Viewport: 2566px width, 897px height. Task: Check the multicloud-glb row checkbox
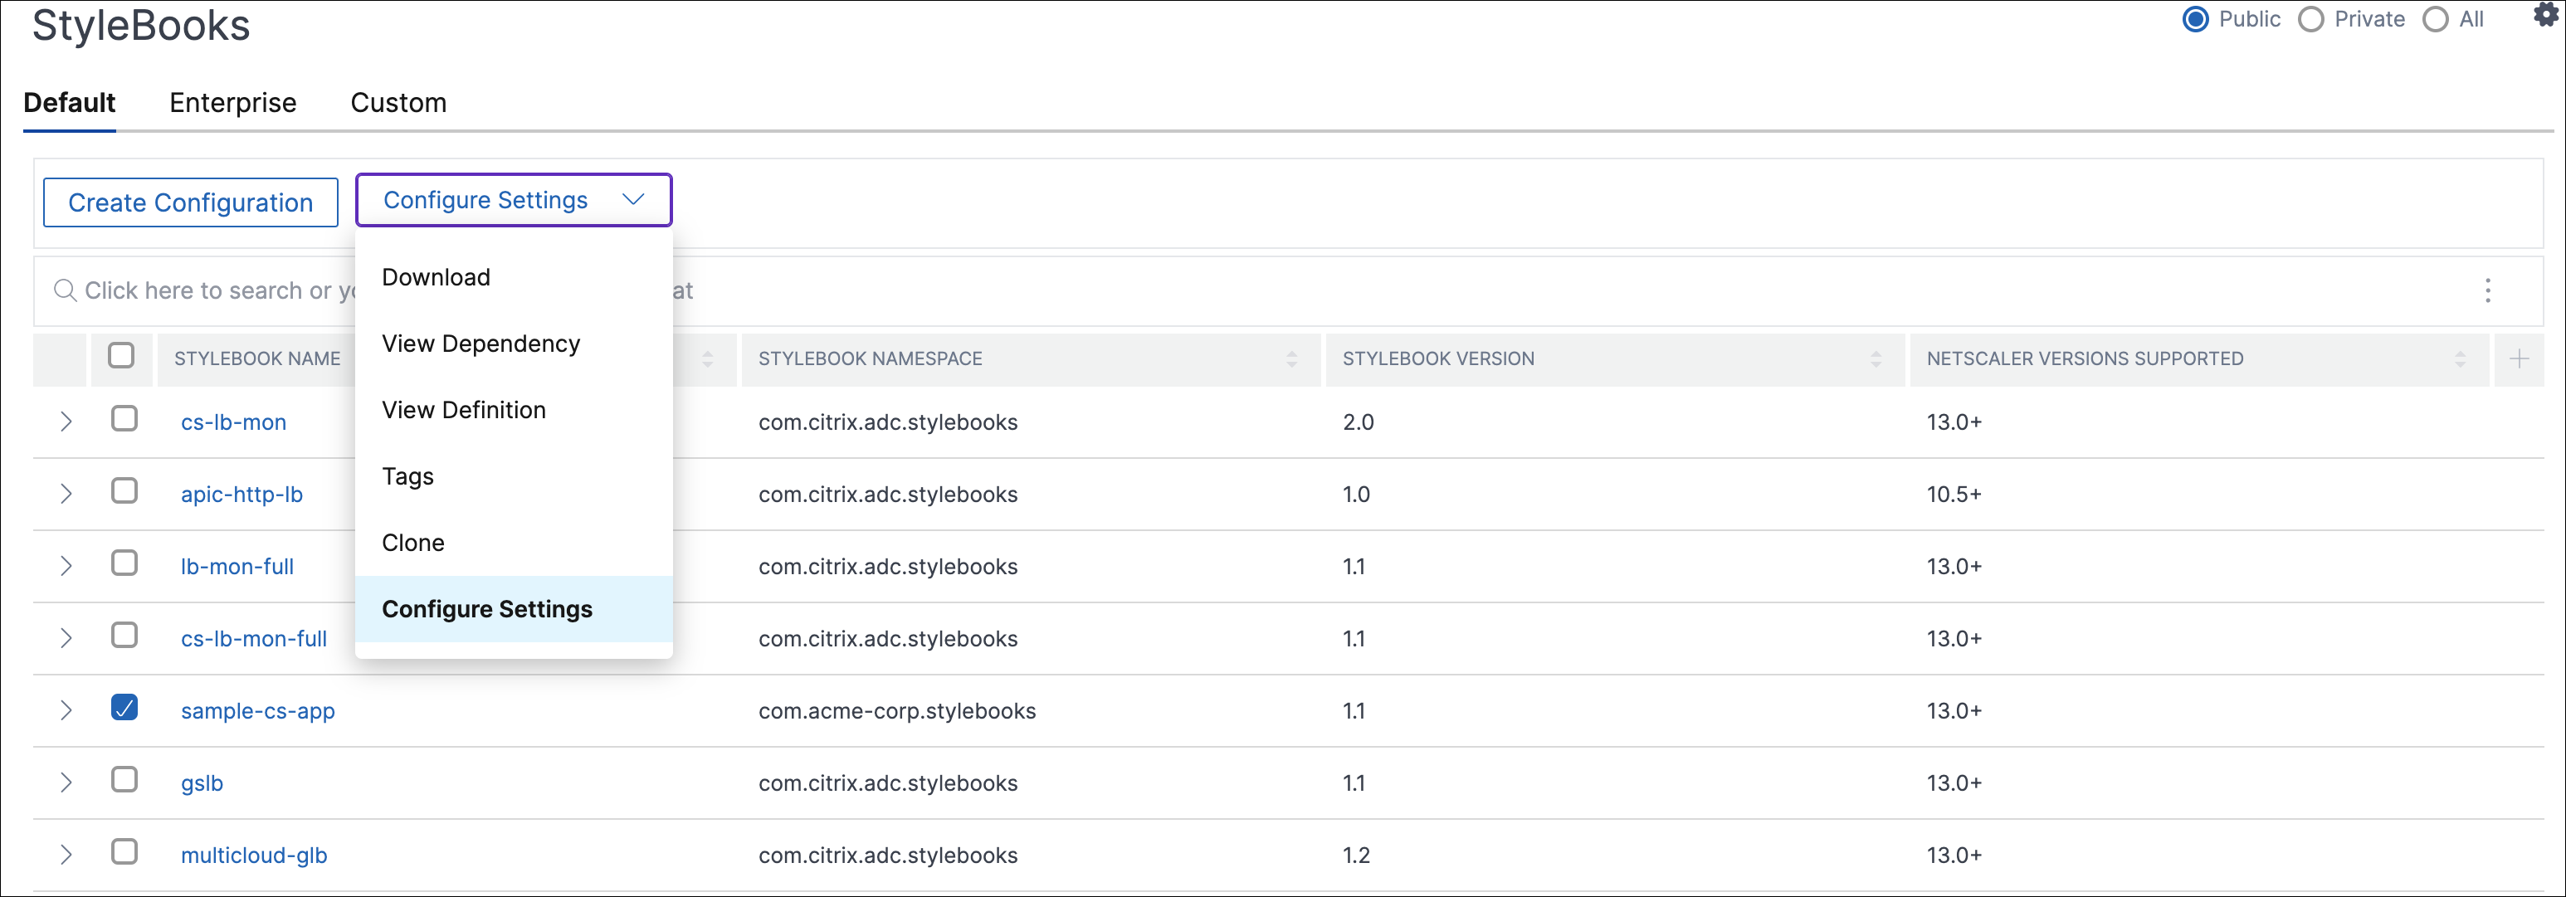point(124,851)
